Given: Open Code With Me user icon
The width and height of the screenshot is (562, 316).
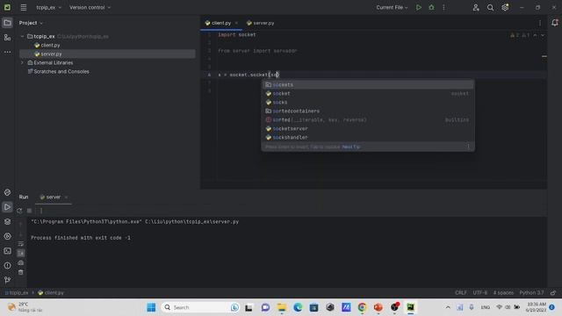Looking at the screenshot, I should 476,7.
